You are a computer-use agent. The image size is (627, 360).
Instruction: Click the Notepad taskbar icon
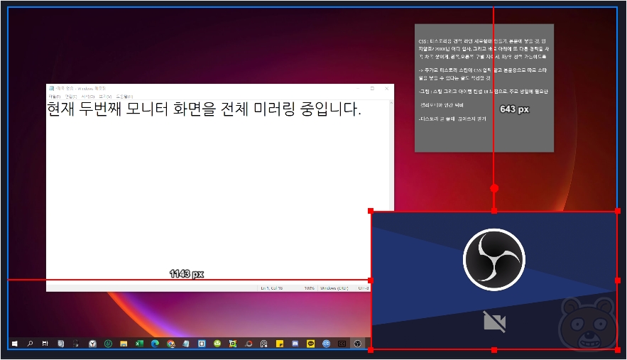pos(186,344)
